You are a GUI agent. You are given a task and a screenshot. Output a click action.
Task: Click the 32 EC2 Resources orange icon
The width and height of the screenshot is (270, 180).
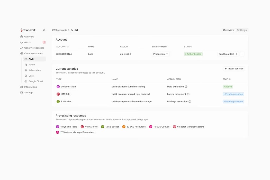pos(124,127)
